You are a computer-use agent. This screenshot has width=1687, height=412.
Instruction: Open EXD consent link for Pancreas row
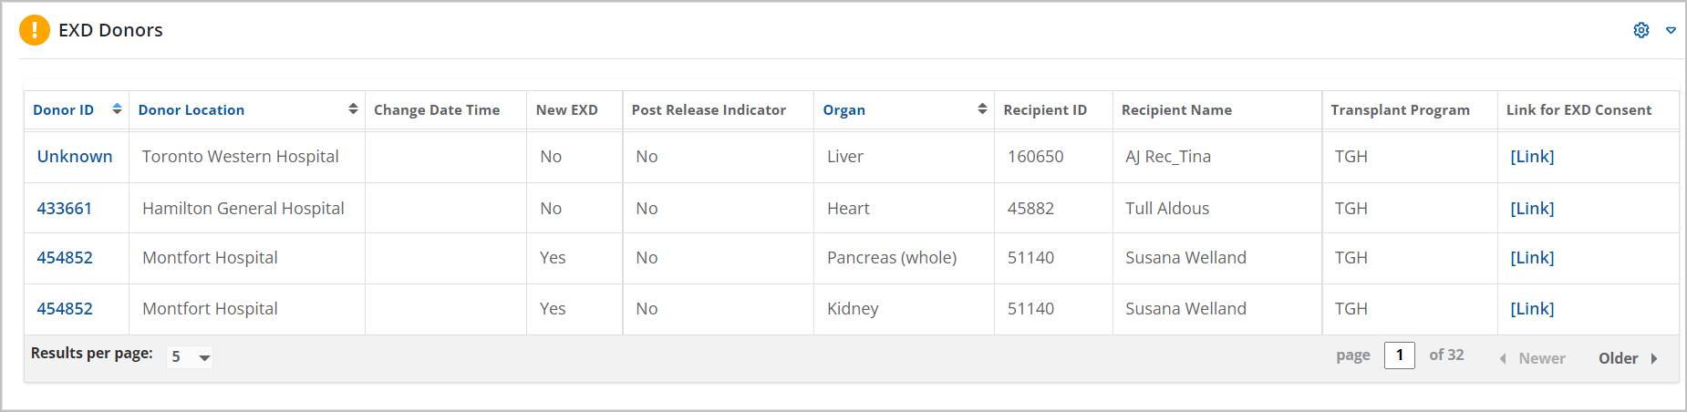pyautogui.click(x=1532, y=258)
